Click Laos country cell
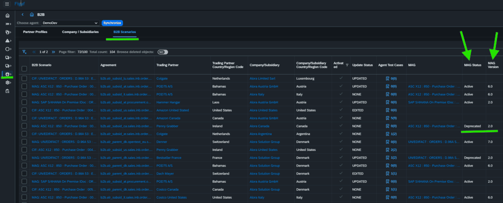This screenshot has height=203, width=503. click(215, 102)
